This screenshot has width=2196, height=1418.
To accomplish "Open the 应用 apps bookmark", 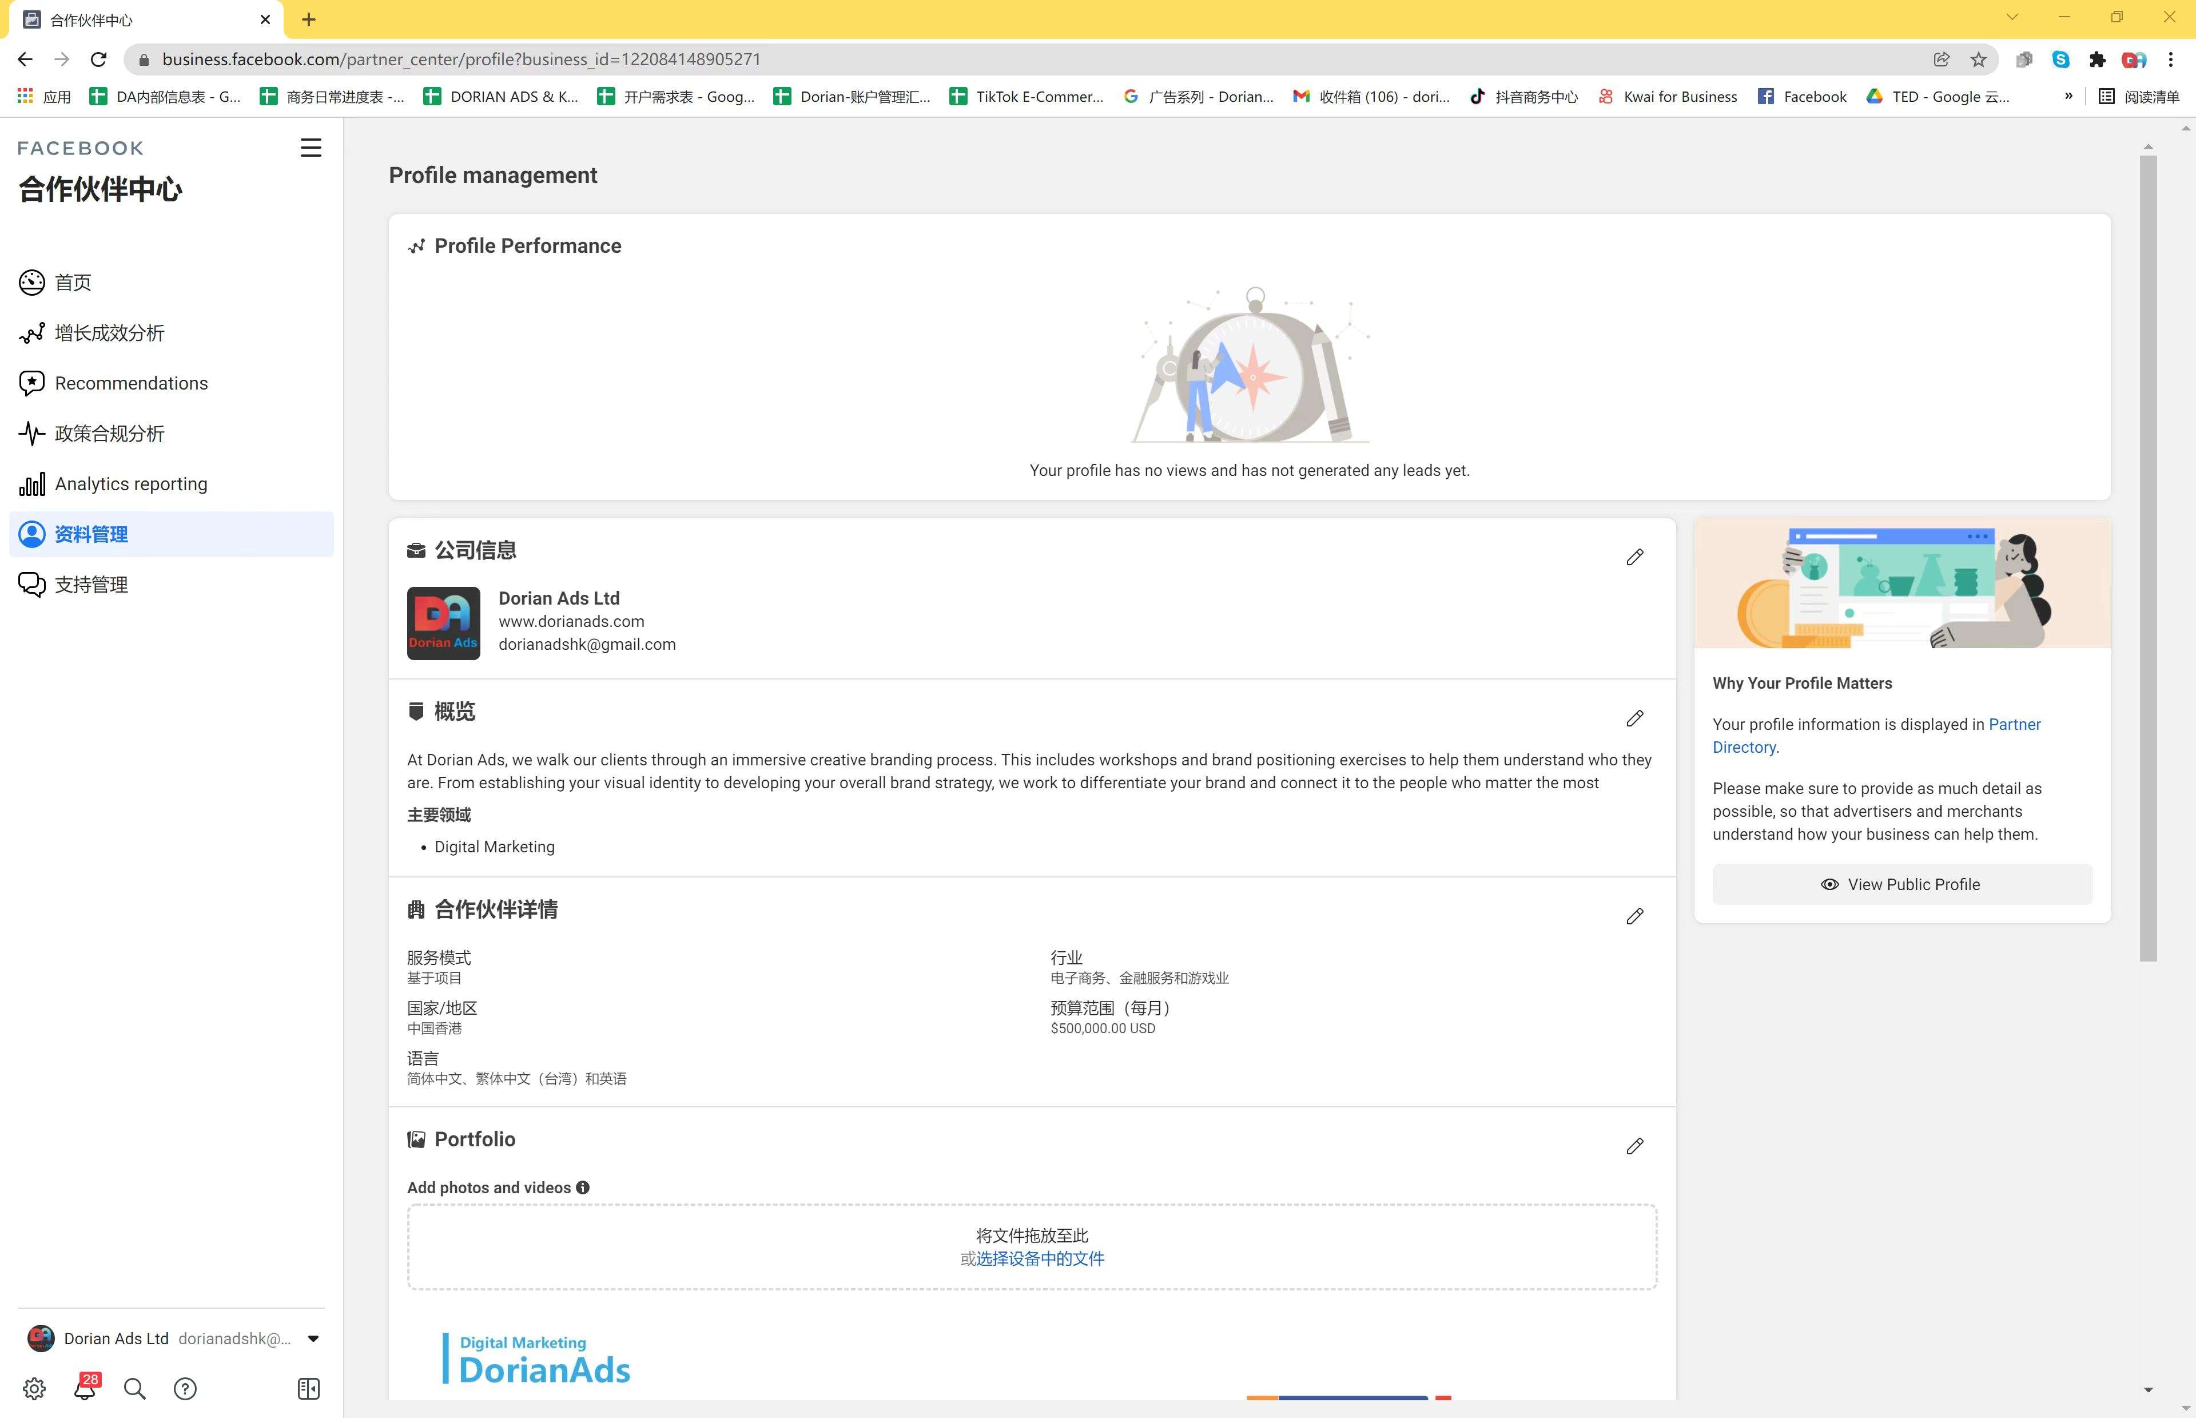I will pyautogui.click(x=44, y=96).
